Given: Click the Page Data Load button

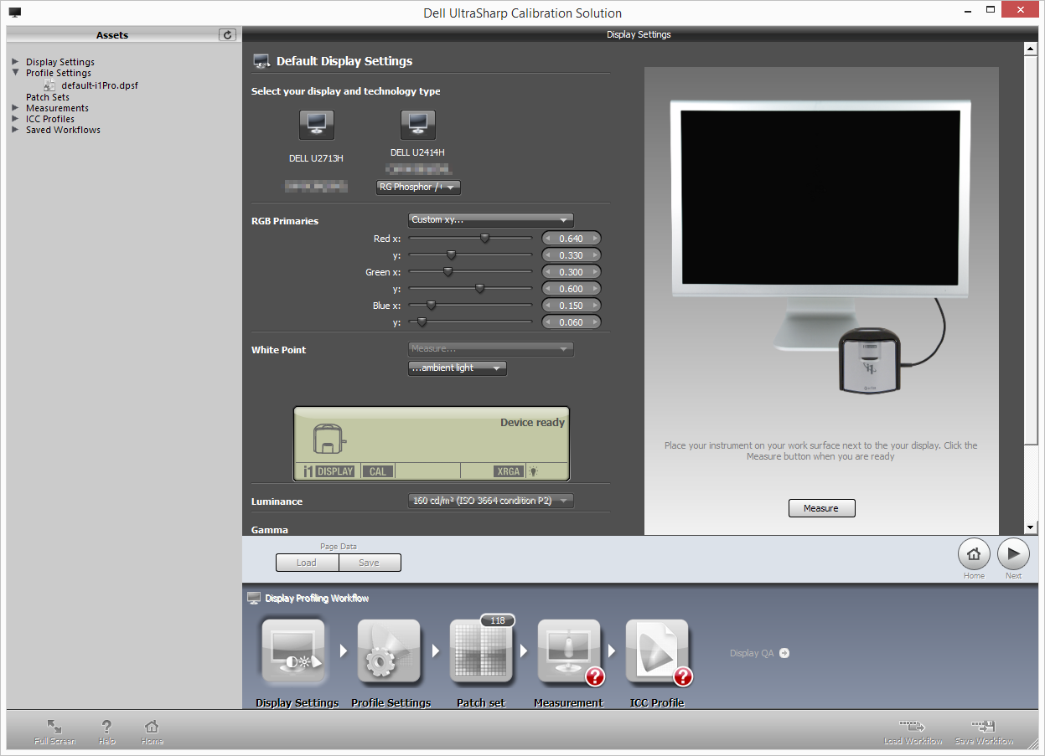Looking at the screenshot, I should point(307,563).
